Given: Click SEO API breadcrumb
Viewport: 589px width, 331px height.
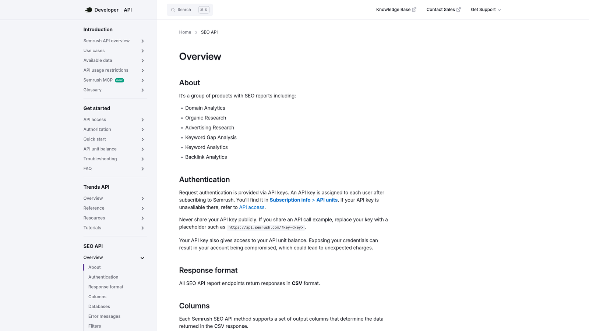Looking at the screenshot, I should [209, 32].
